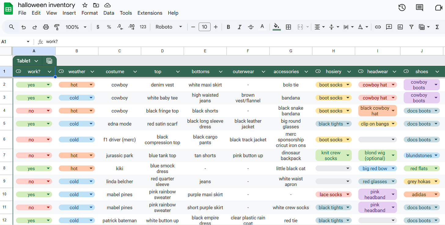This screenshot has height=225, width=445.
Task: Decrease decimal places
Action: [120, 27]
